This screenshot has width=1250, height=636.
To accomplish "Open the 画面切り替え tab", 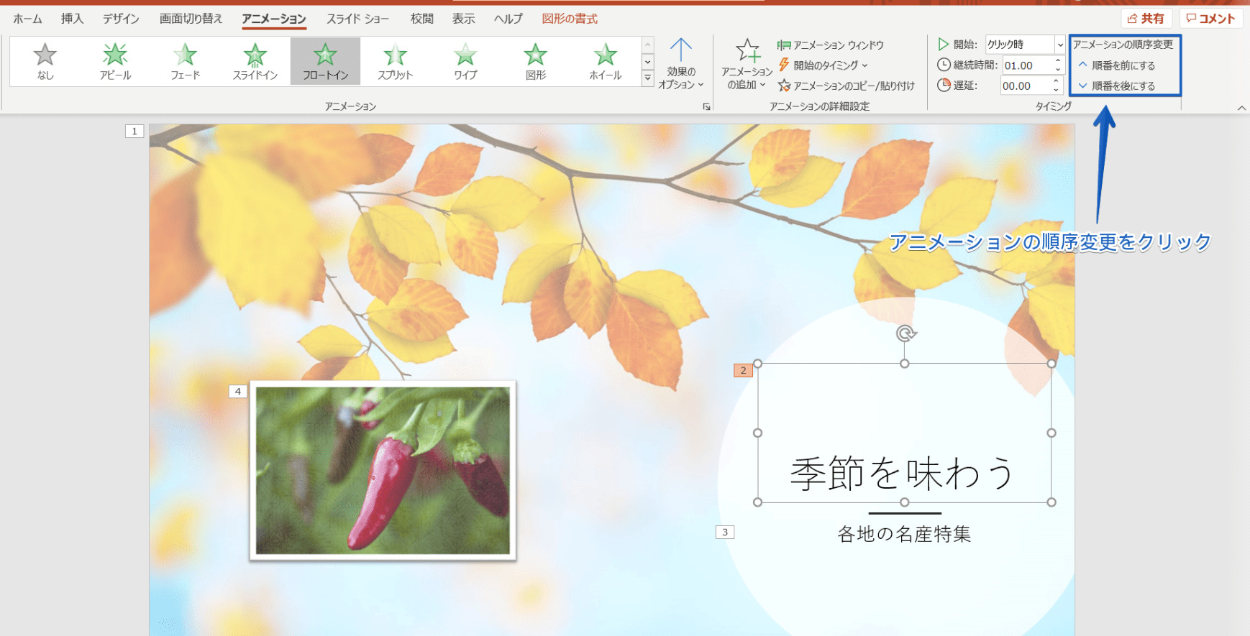I will coord(191,19).
